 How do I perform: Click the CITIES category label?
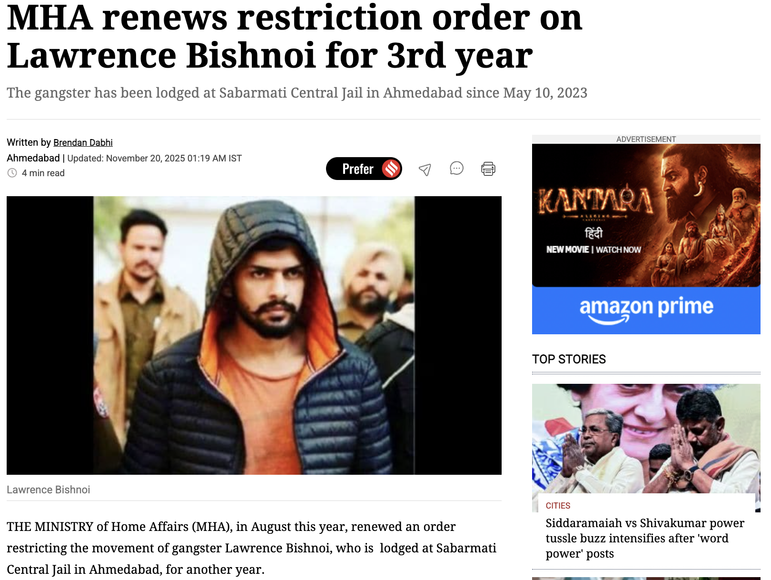click(558, 506)
